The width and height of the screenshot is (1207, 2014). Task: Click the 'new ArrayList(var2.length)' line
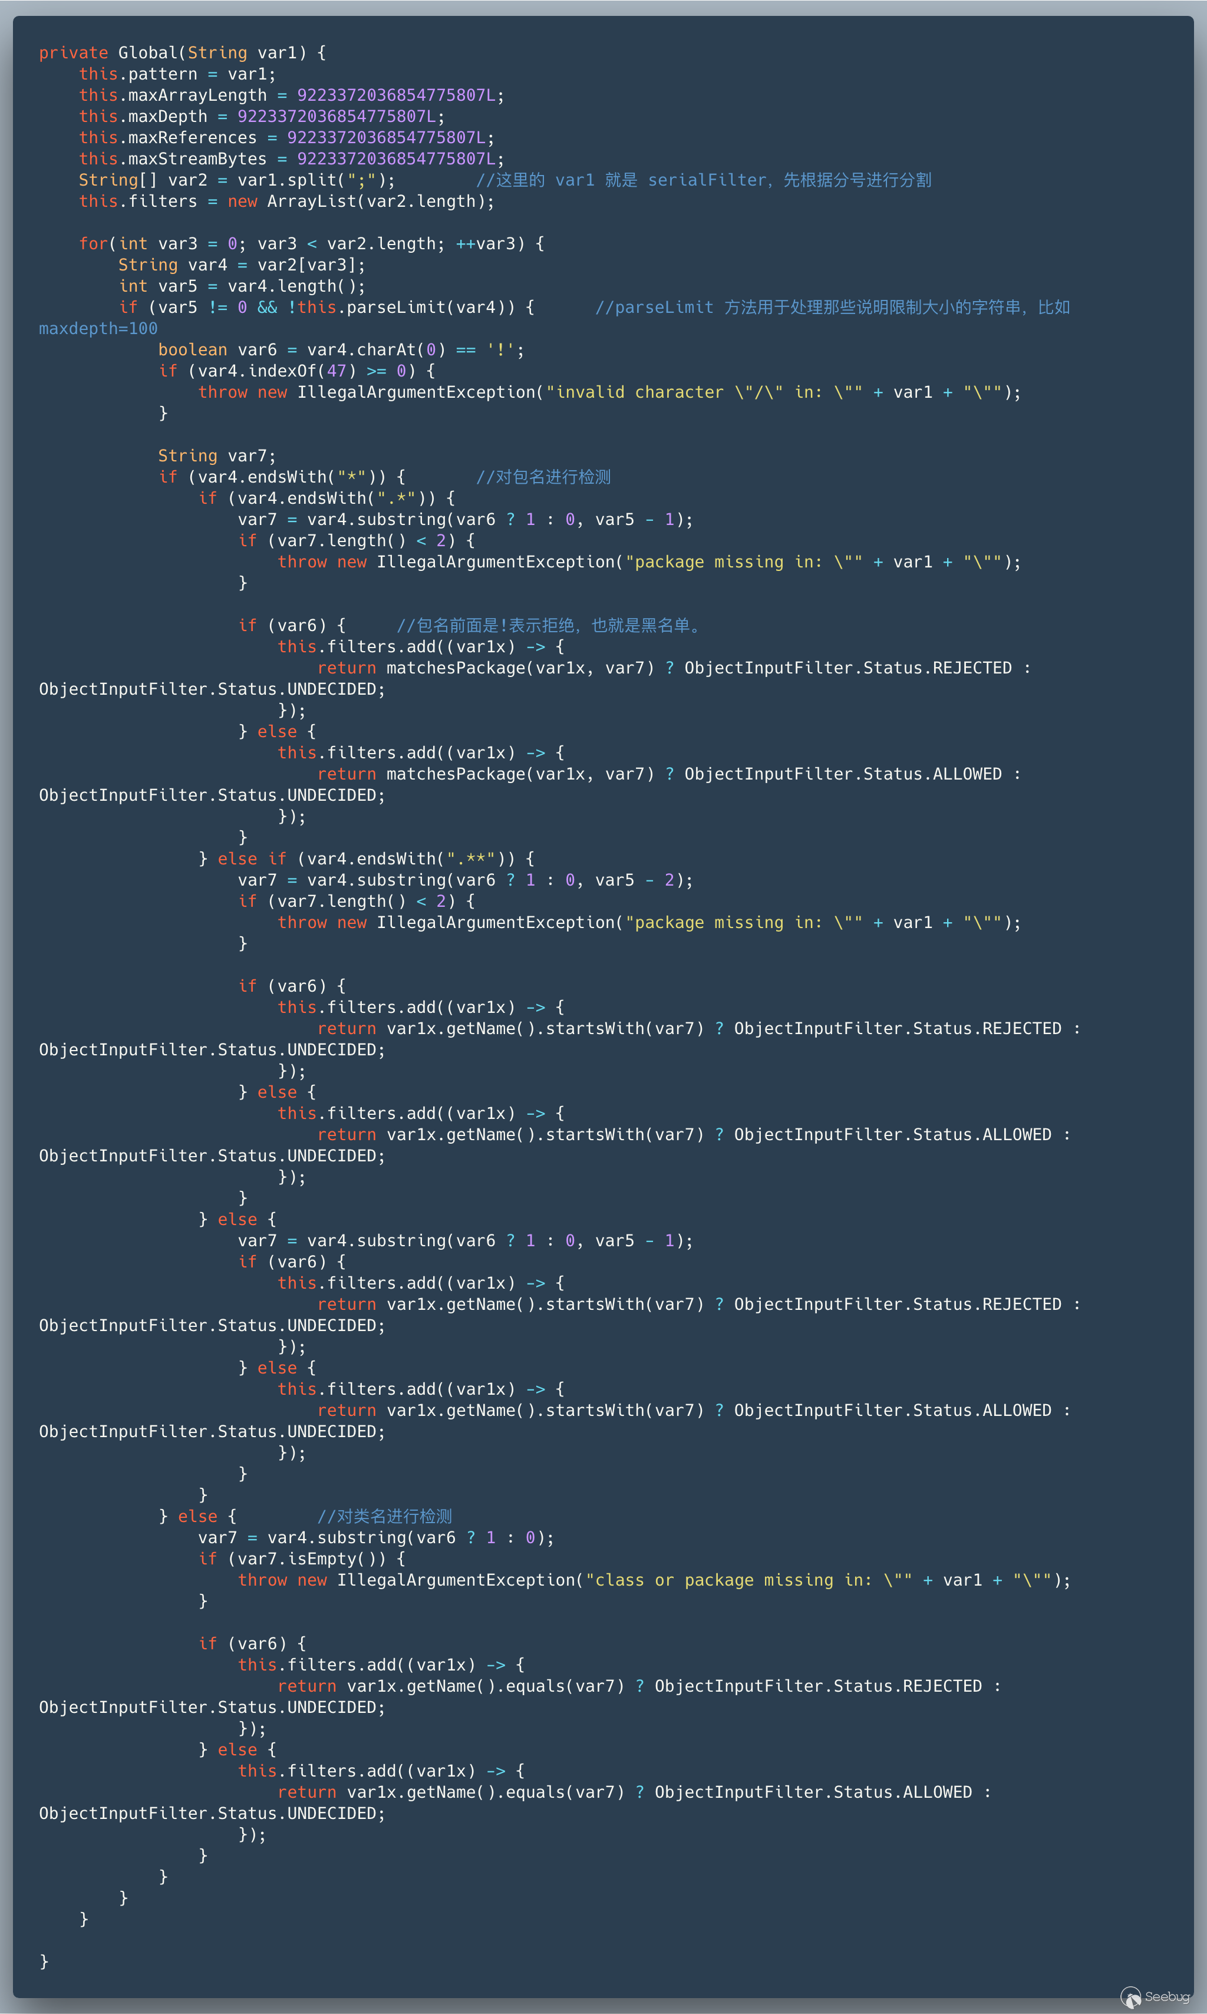(286, 201)
